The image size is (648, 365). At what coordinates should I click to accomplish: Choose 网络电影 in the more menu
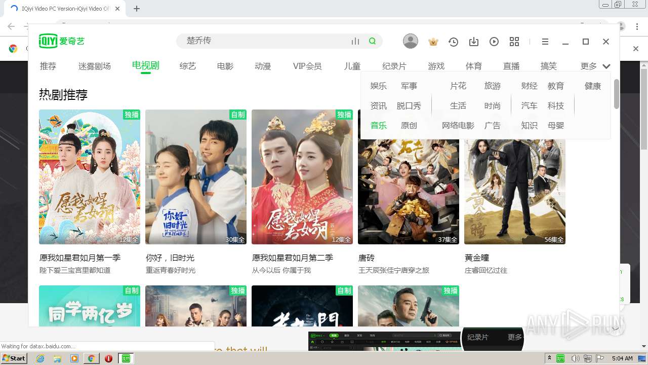point(458,126)
